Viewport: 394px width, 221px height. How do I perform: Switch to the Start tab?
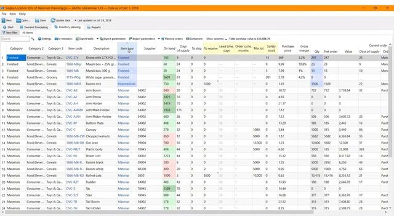pyautogui.click(x=8, y=27)
